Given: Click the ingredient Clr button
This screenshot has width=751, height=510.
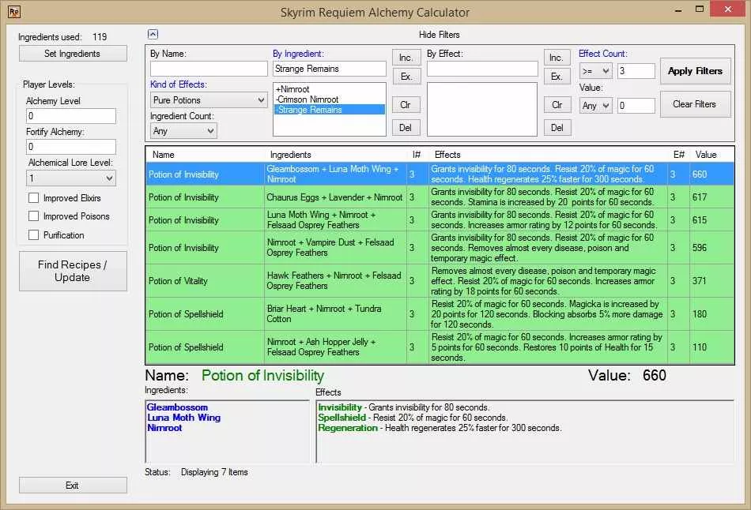Looking at the screenshot, I should pyautogui.click(x=406, y=104).
